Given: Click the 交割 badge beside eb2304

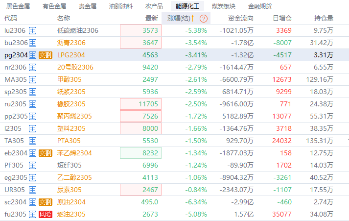Looking at the screenshot, I should [46, 153].
